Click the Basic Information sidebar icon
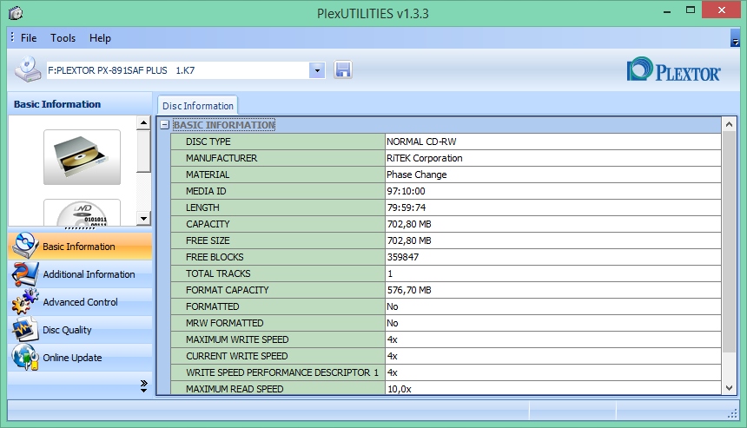 24,247
